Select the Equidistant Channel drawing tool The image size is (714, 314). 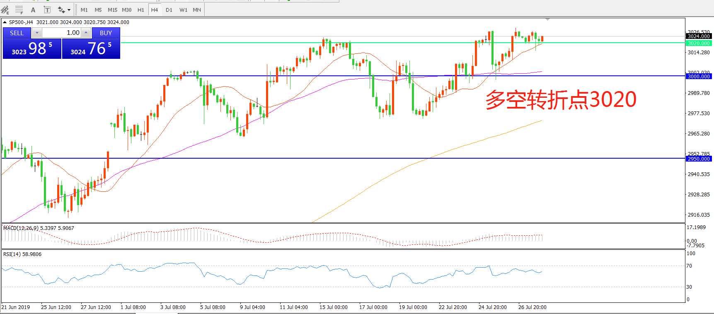tap(5, 10)
